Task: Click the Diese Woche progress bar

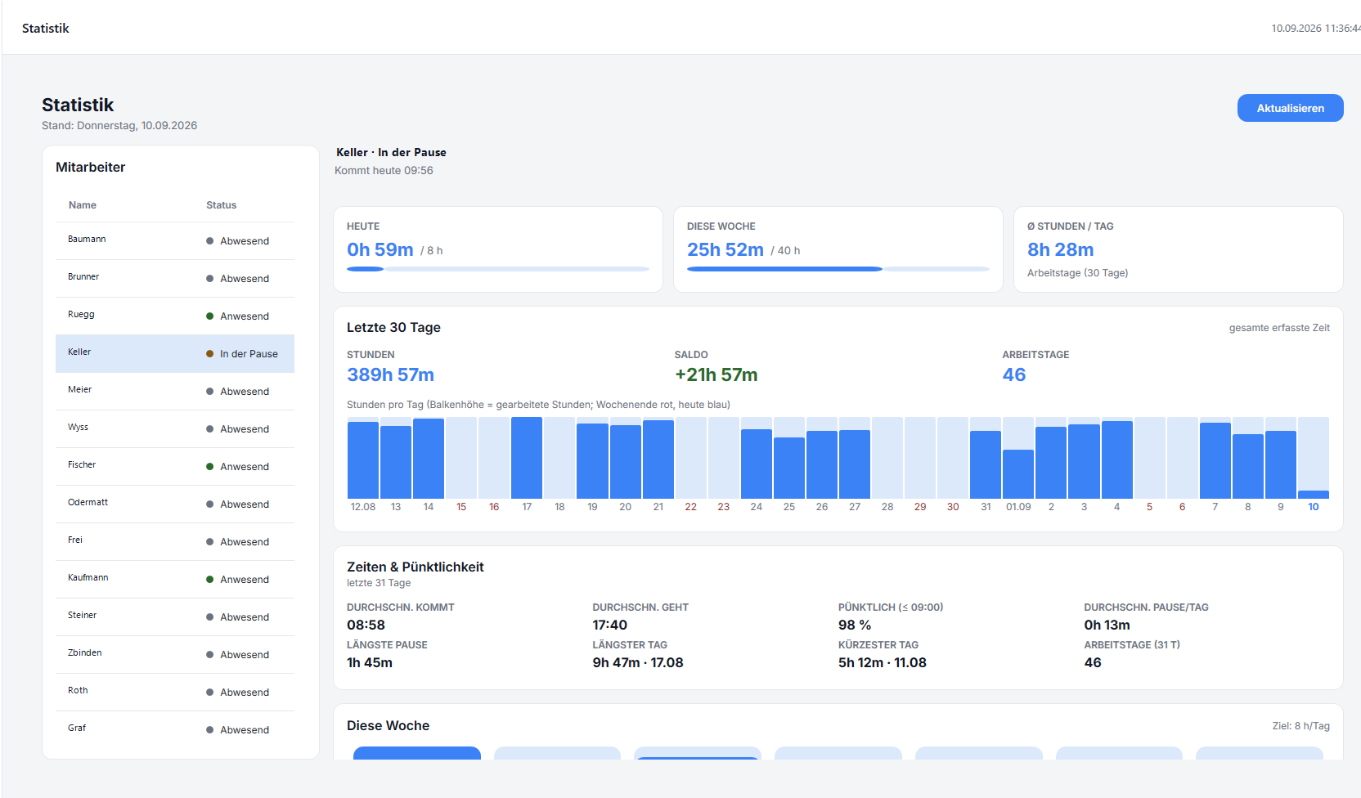Action: (838, 269)
